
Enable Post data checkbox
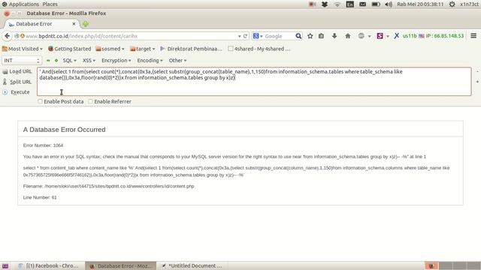tap(40, 101)
